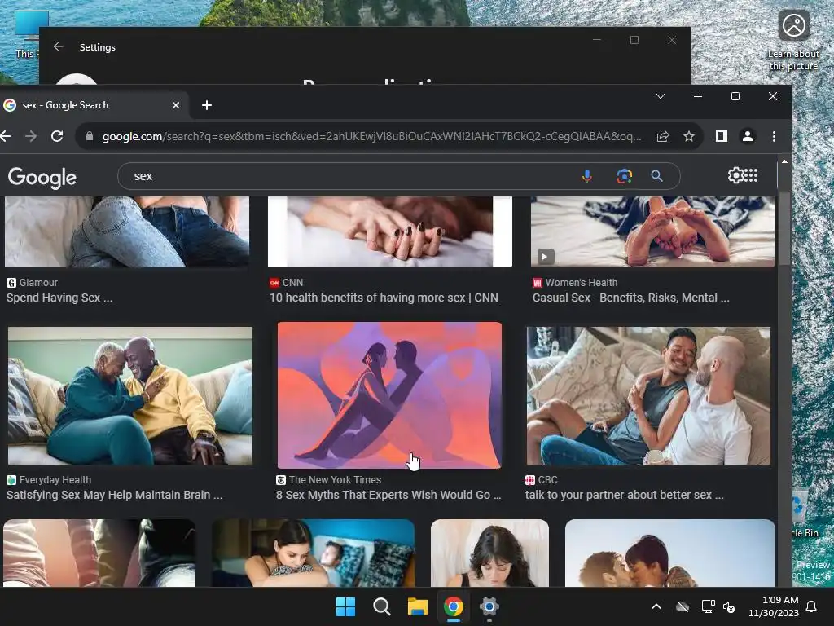Open Chrome three-dot menu
The width and height of the screenshot is (834, 626).
pos(774,136)
